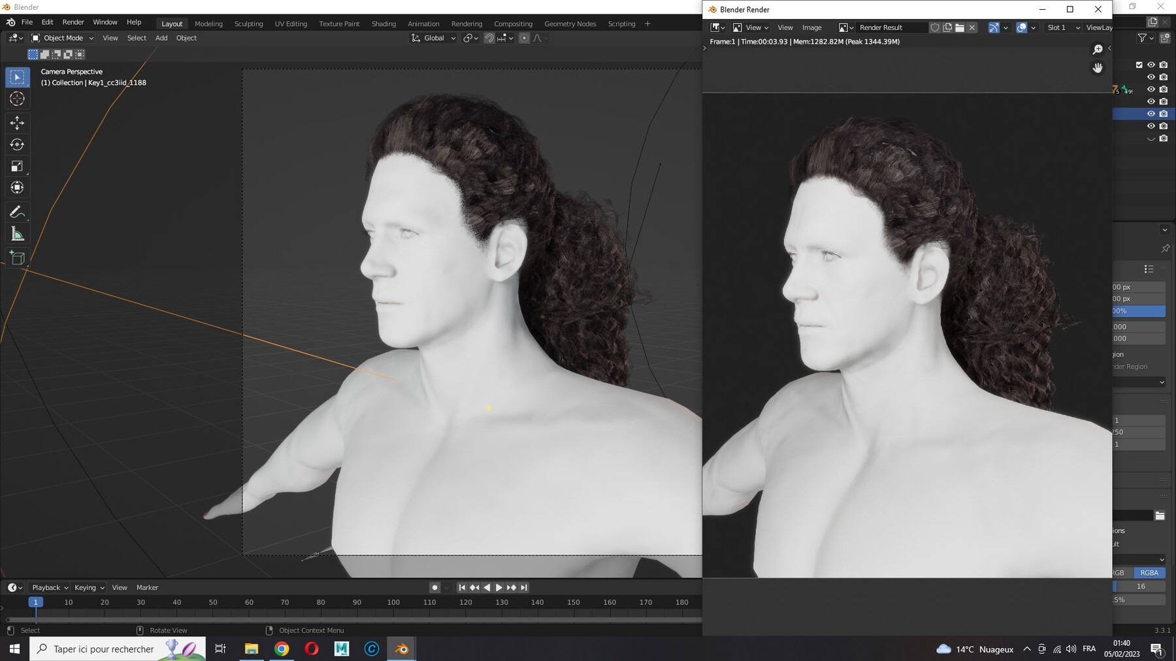1176x661 pixels.
Task: Open the Image menu in Render window
Action: [x=811, y=27]
